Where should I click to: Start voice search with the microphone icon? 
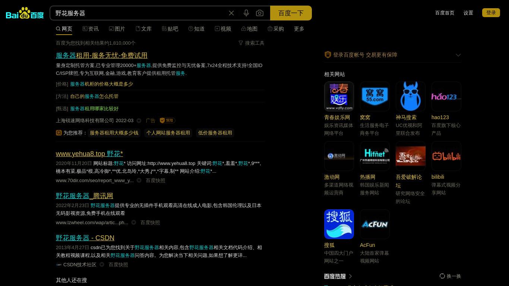coord(246,13)
